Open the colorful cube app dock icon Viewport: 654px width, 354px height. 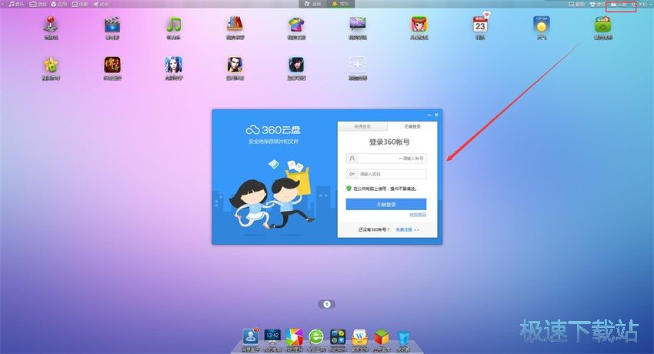tap(381, 337)
